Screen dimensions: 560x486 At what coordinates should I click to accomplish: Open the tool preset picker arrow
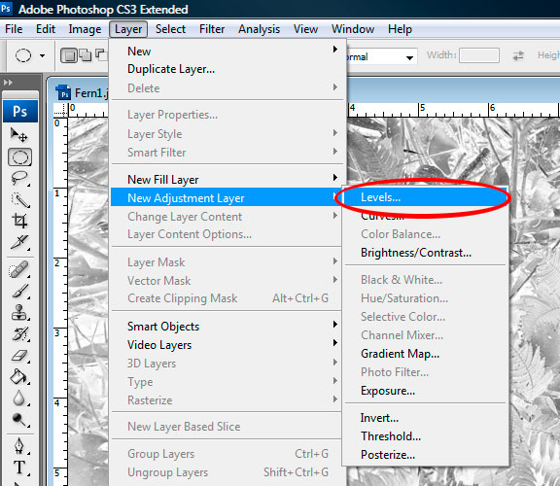42,55
